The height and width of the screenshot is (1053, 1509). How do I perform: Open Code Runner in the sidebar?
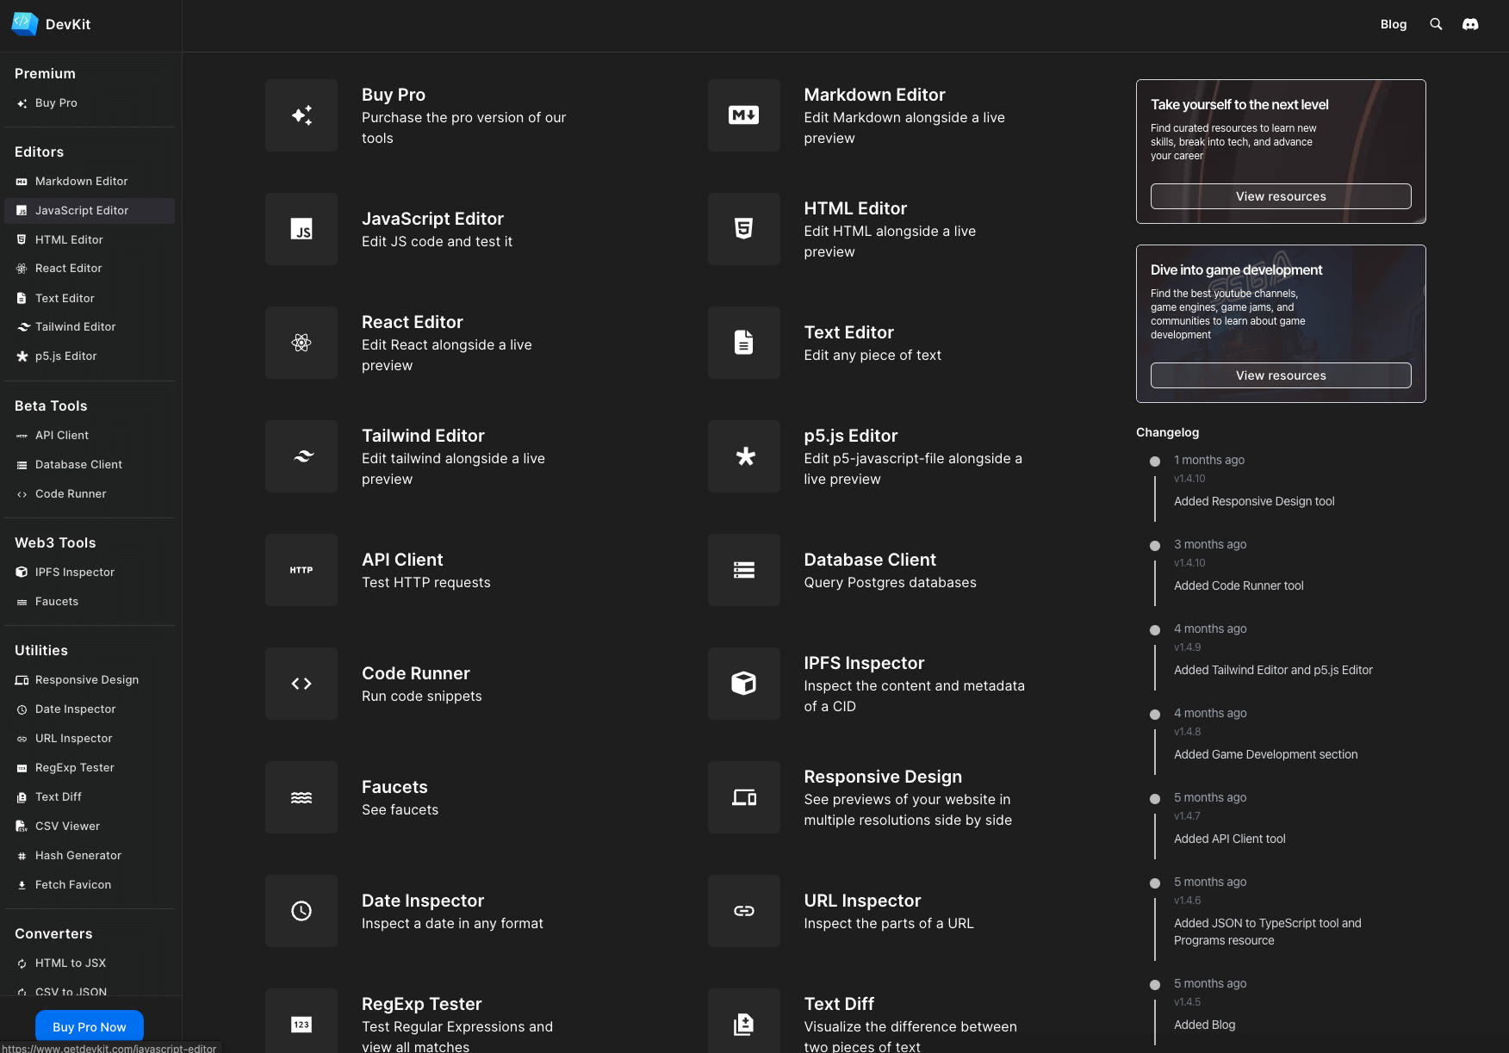pyautogui.click(x=90, y=494)
